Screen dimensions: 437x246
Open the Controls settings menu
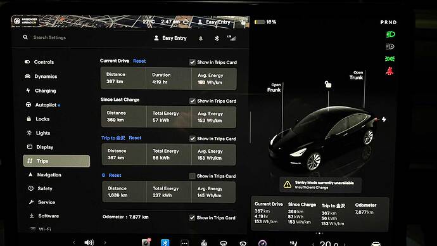[39, 62]
